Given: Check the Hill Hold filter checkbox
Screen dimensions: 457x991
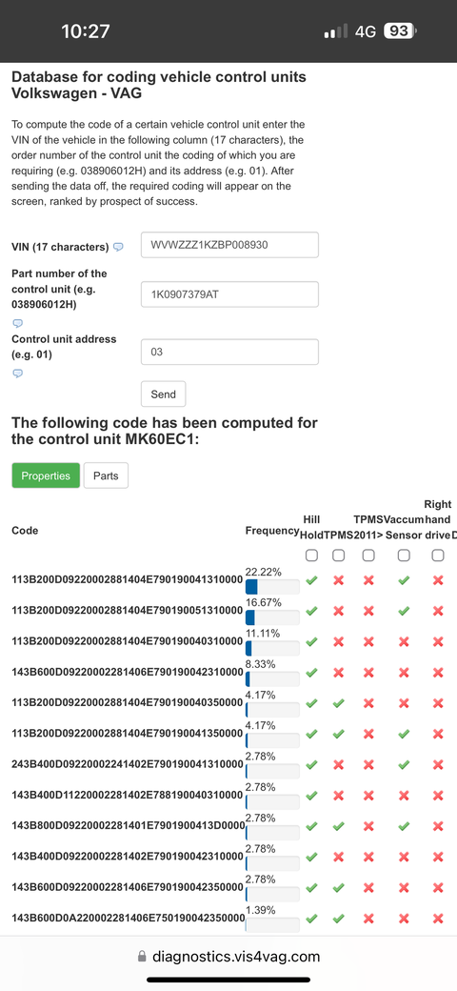Looking at the screenshot, I should point(311,556).
